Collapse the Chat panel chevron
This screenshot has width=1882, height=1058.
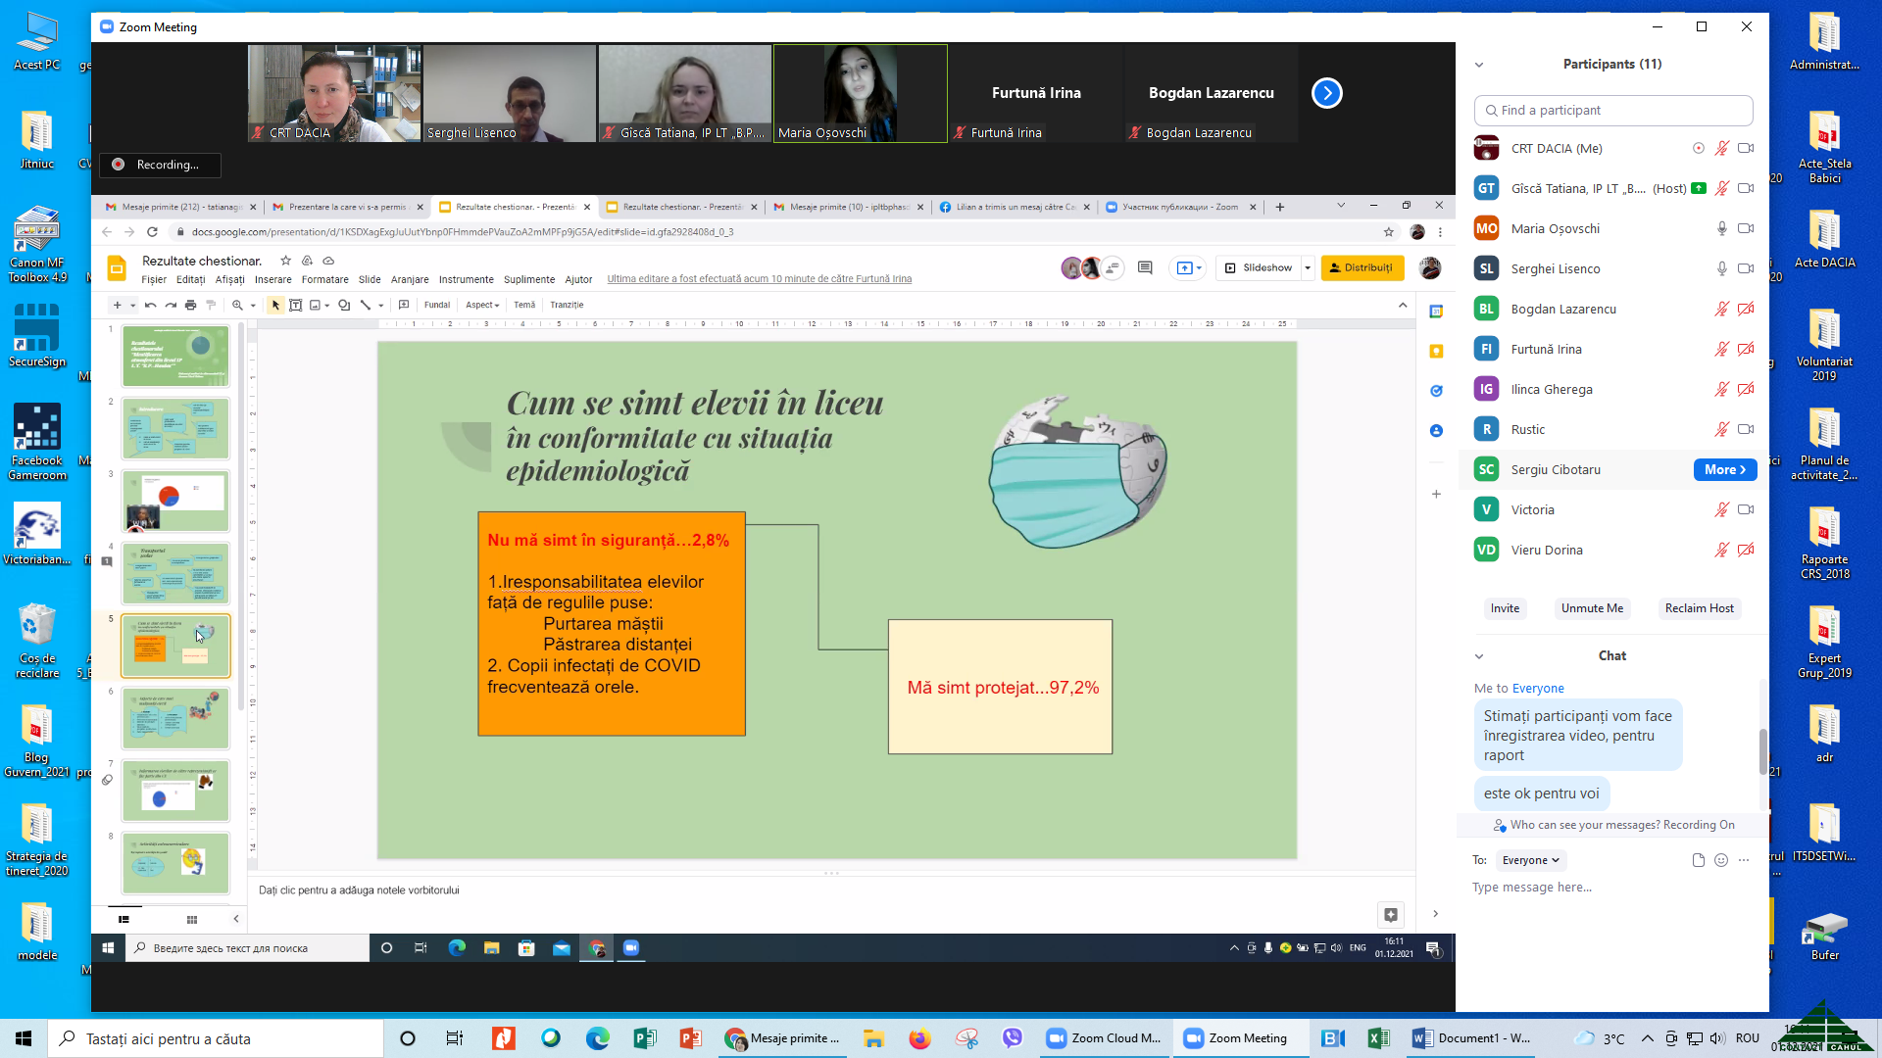1479,656
